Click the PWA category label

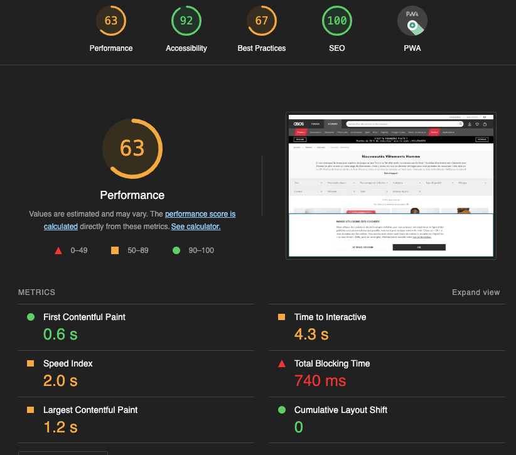coord(412,48)
